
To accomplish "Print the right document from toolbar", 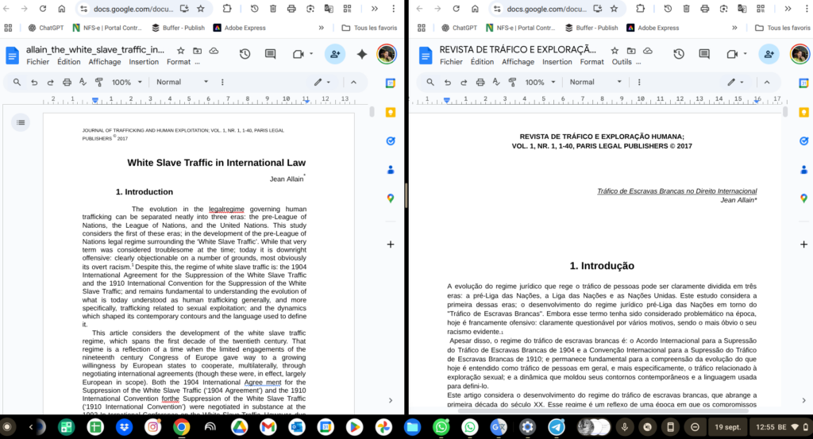I will [x=480, y=82].
